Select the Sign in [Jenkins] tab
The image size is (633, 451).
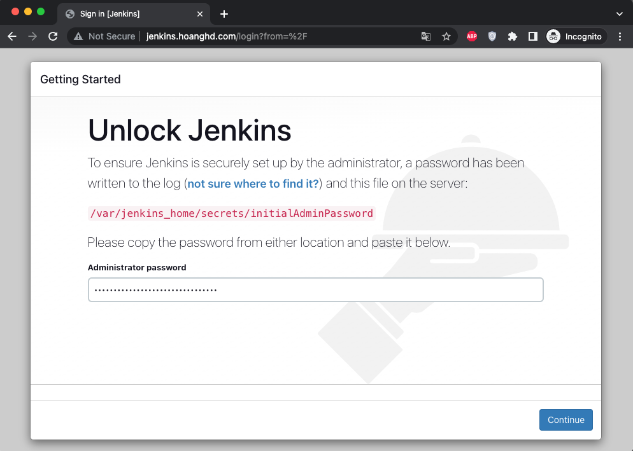tap(134, 14)
